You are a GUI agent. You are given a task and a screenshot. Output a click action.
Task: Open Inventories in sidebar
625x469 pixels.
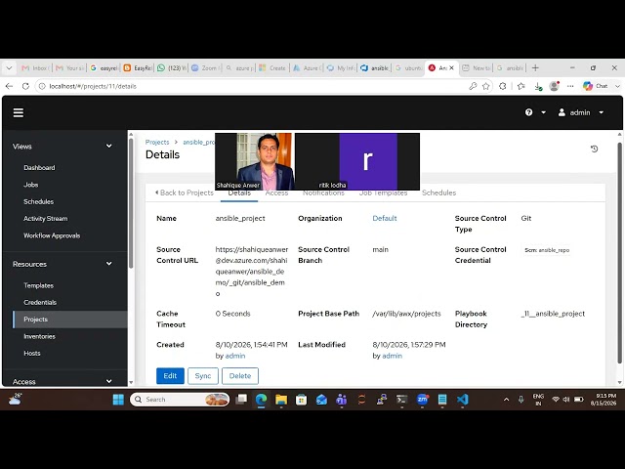coord(39,336)
